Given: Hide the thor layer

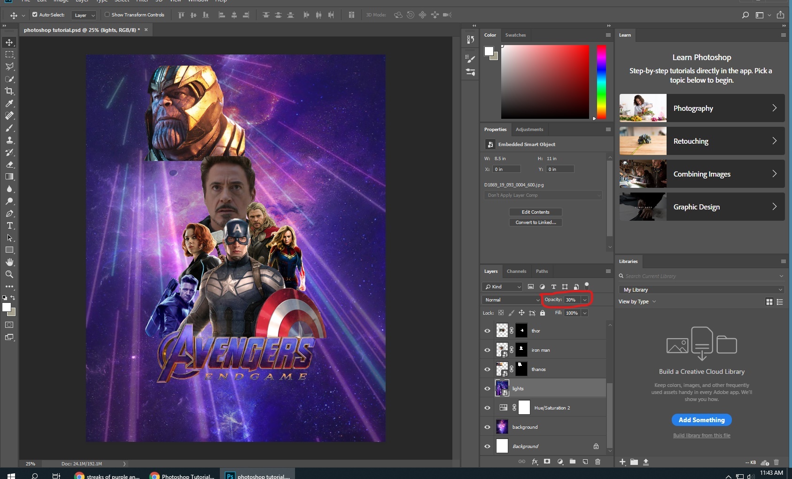Looking at the screenshot, I should [487, 331].
